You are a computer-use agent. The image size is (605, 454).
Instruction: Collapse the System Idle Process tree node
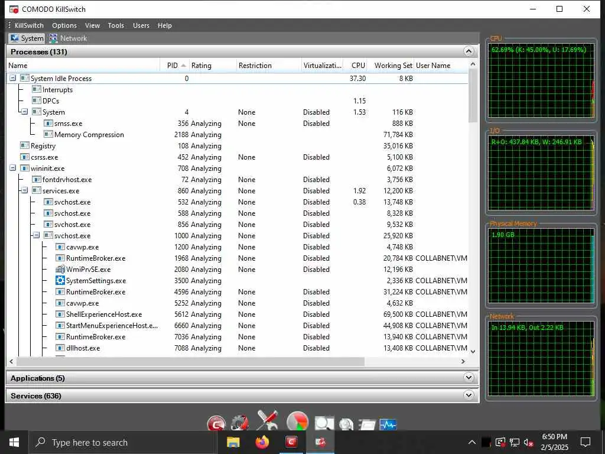[x=13, y=79]
